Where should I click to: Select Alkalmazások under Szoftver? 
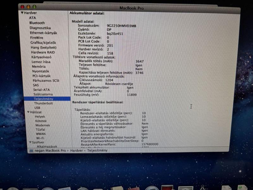pyautogui.click(x=47, y=146)
